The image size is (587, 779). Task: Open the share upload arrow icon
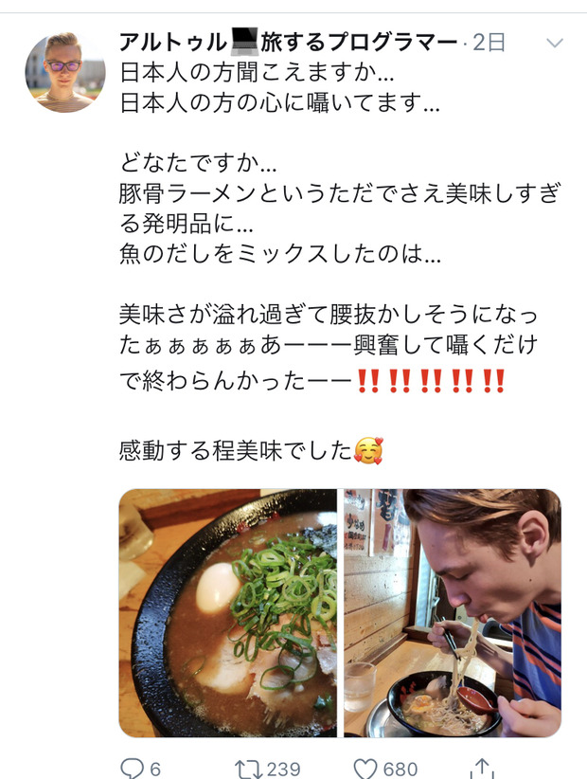point(482,768)
